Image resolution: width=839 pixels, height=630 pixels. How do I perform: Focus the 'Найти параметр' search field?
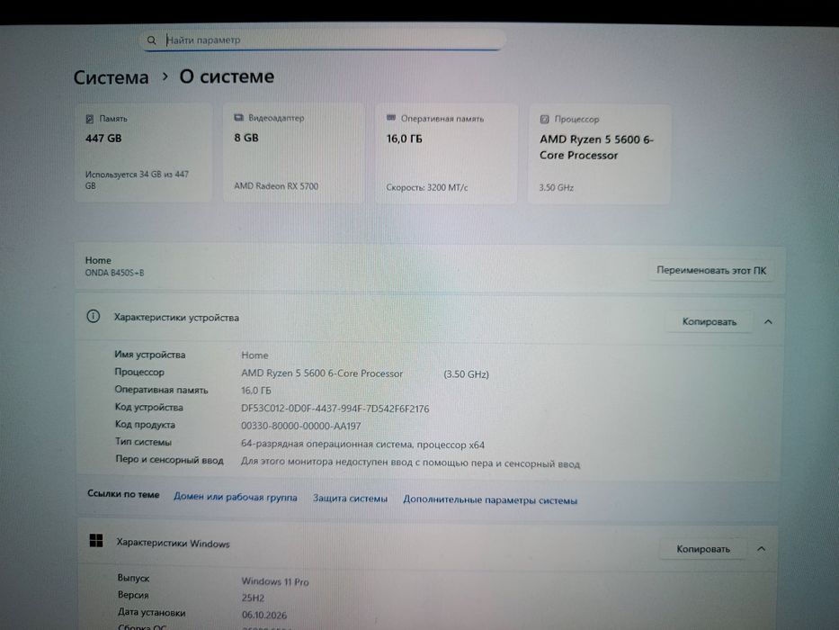323,40
